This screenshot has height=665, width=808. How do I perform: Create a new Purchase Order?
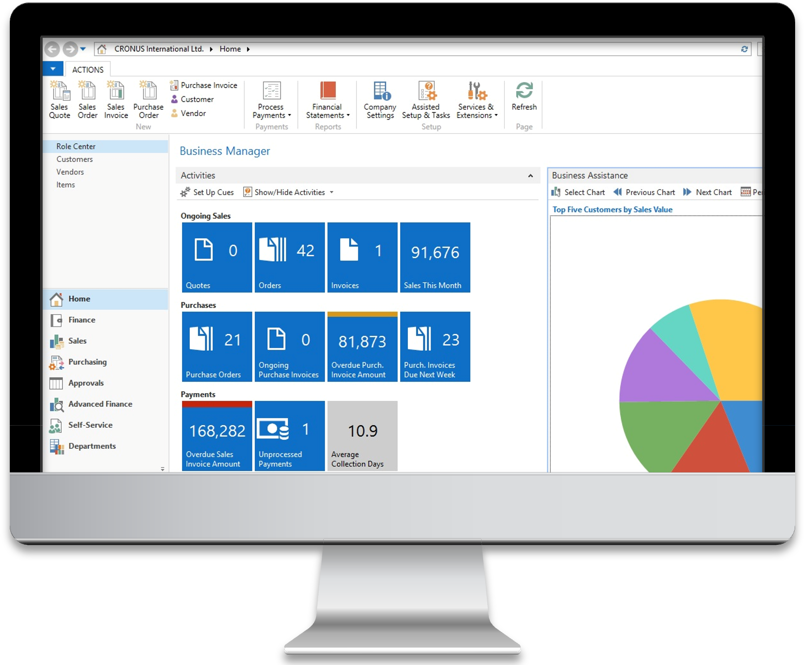click(x=149, y=100)
